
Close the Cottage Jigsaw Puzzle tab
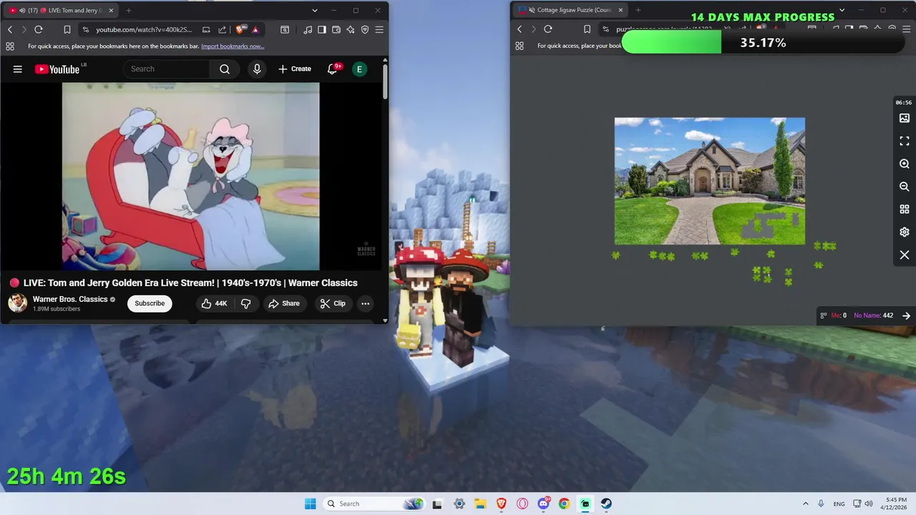click(620, 11)
